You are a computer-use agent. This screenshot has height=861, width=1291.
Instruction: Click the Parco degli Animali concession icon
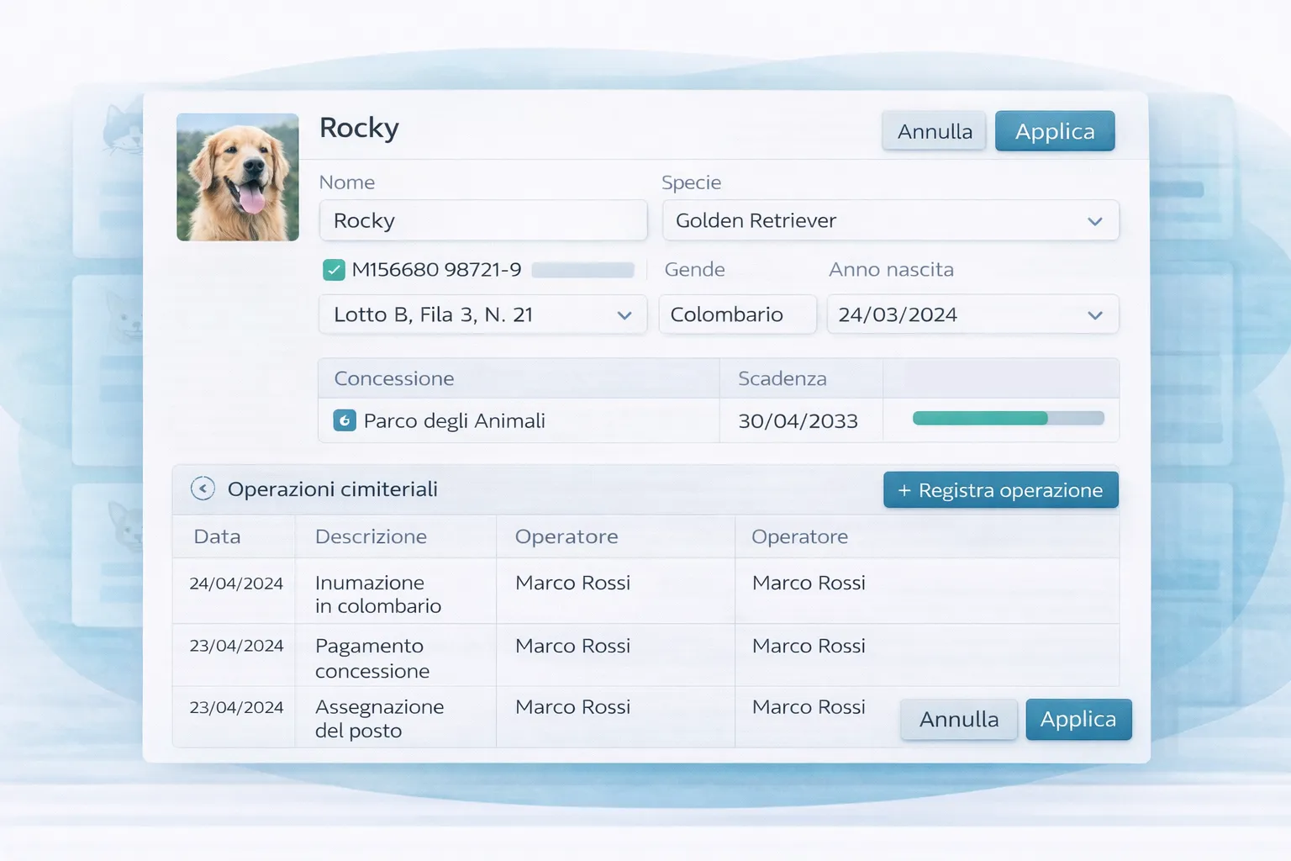coord(345,420)
